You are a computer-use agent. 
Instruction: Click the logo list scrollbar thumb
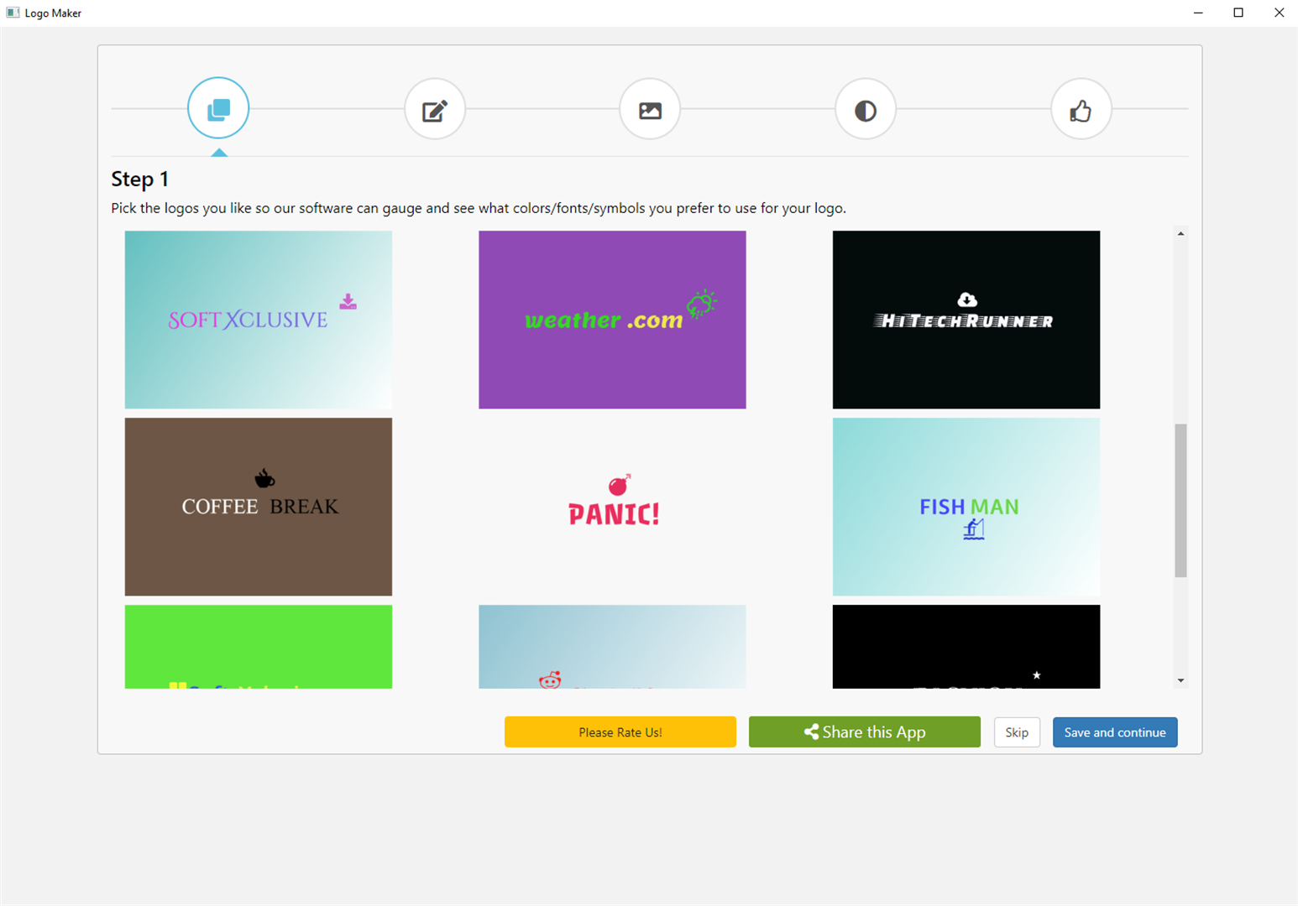(x=1180, y=501)
